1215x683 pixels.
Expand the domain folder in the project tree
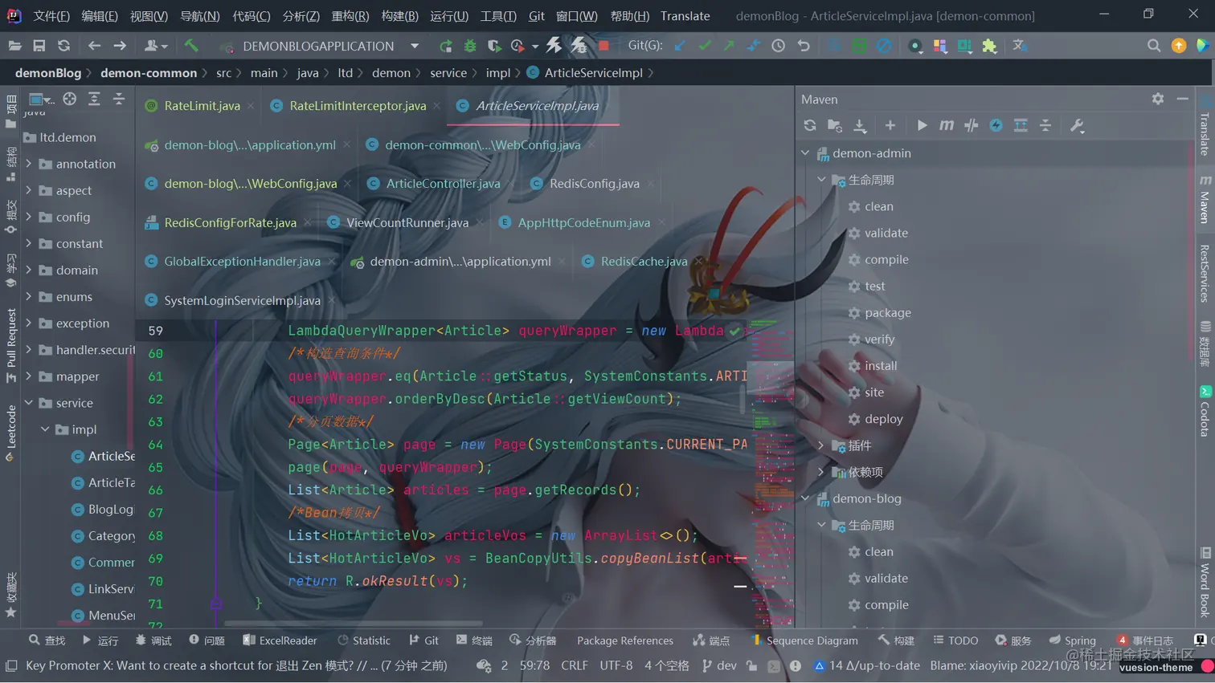(29, 270)
